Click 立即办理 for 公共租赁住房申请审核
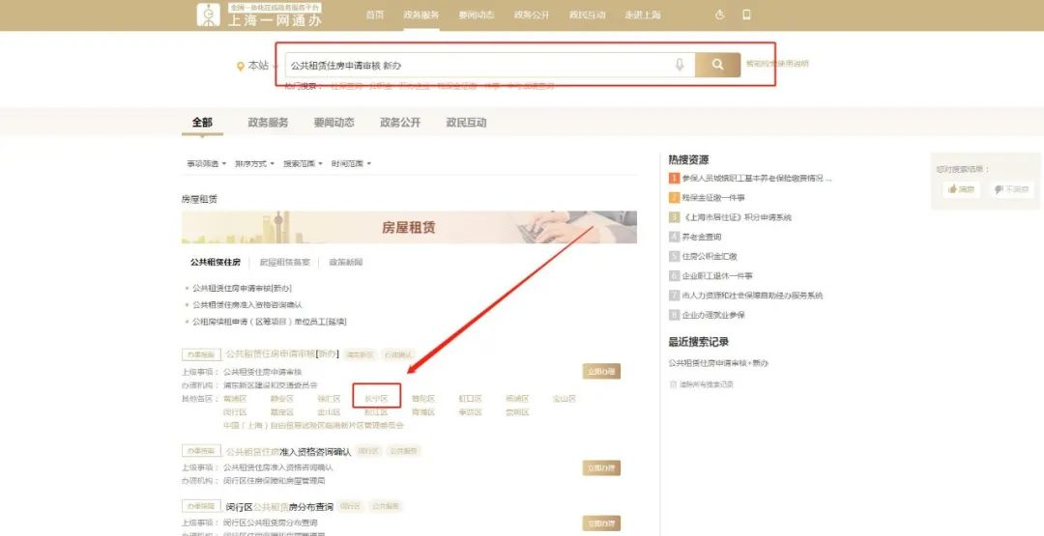This screenshot has height=536, width=1044. tap(600, 371)
